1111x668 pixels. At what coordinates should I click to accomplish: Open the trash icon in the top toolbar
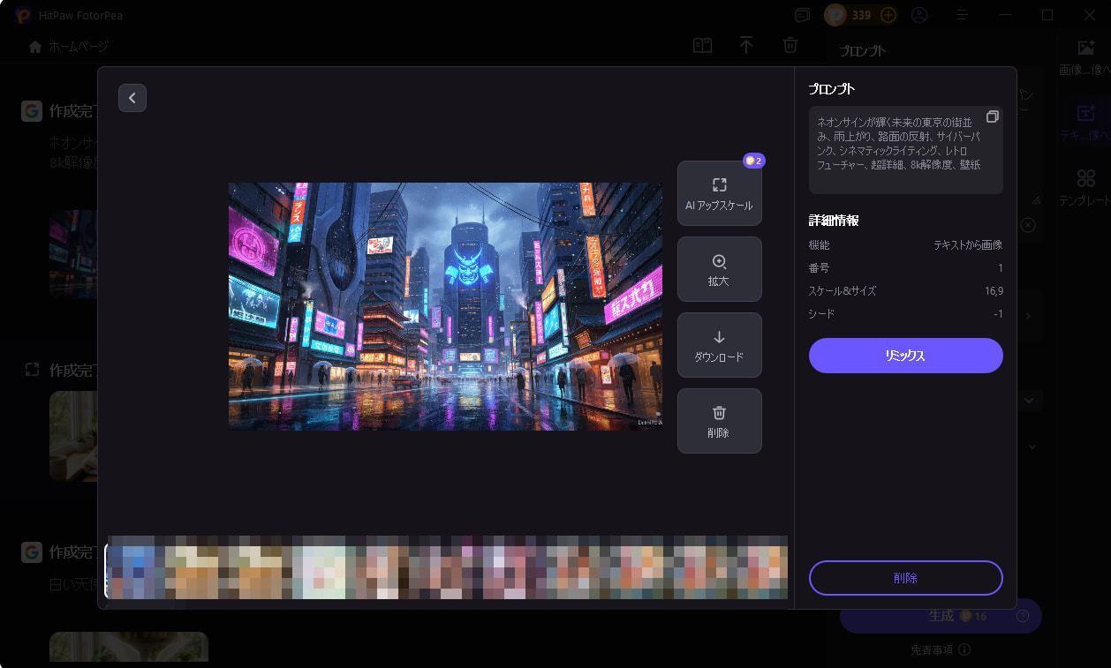[x=790, y=45]
